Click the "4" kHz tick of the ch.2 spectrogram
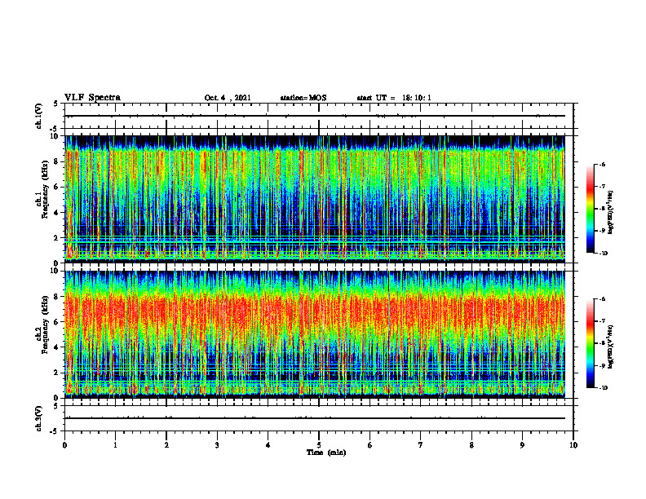Screen dimensions: 646x499 click(x=57, y=347)
